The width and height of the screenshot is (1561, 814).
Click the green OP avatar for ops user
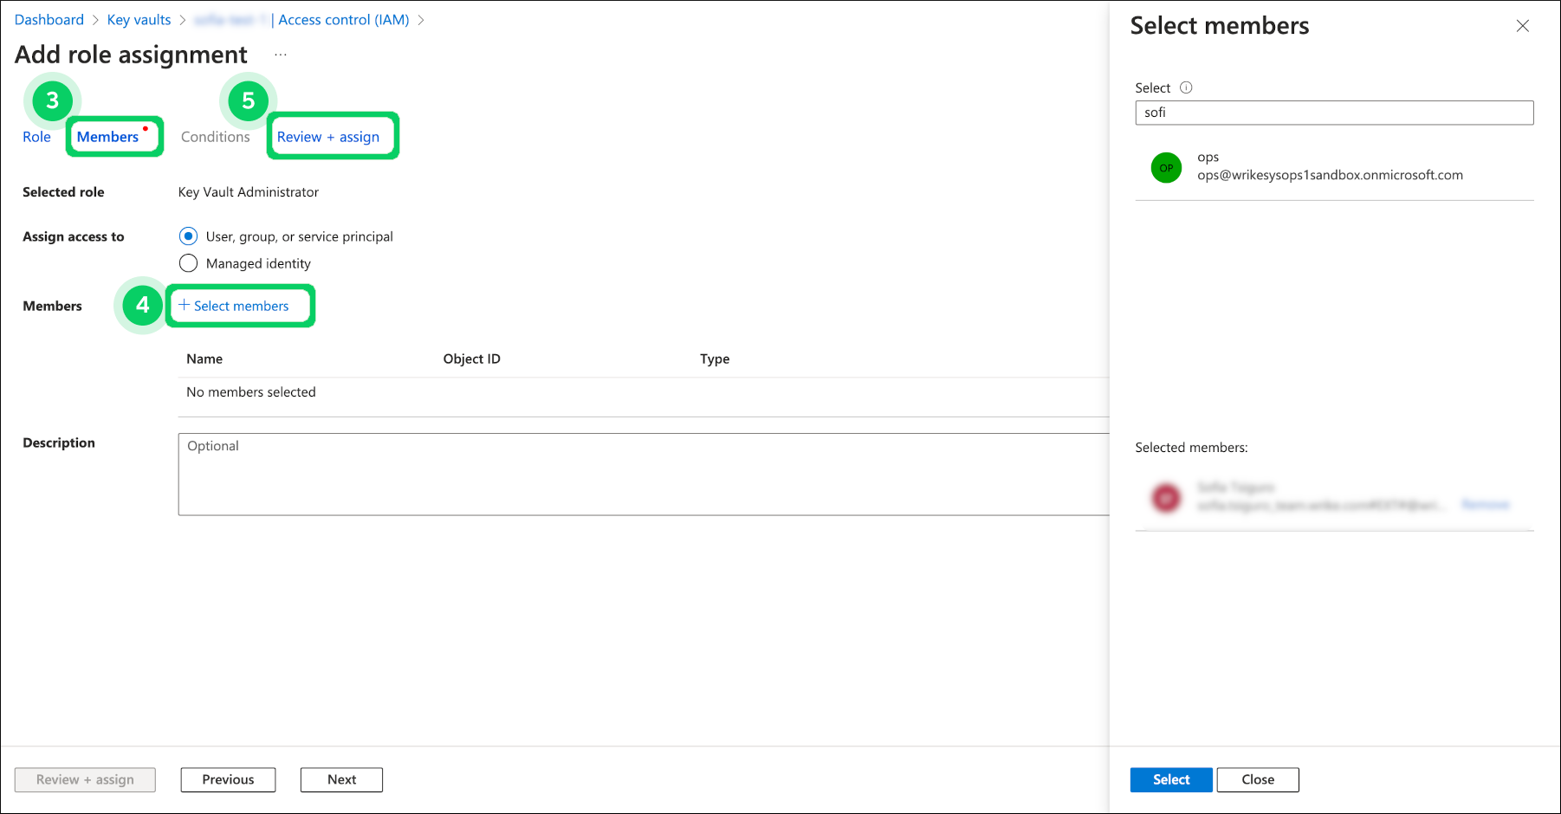[x=1166, y=167]
